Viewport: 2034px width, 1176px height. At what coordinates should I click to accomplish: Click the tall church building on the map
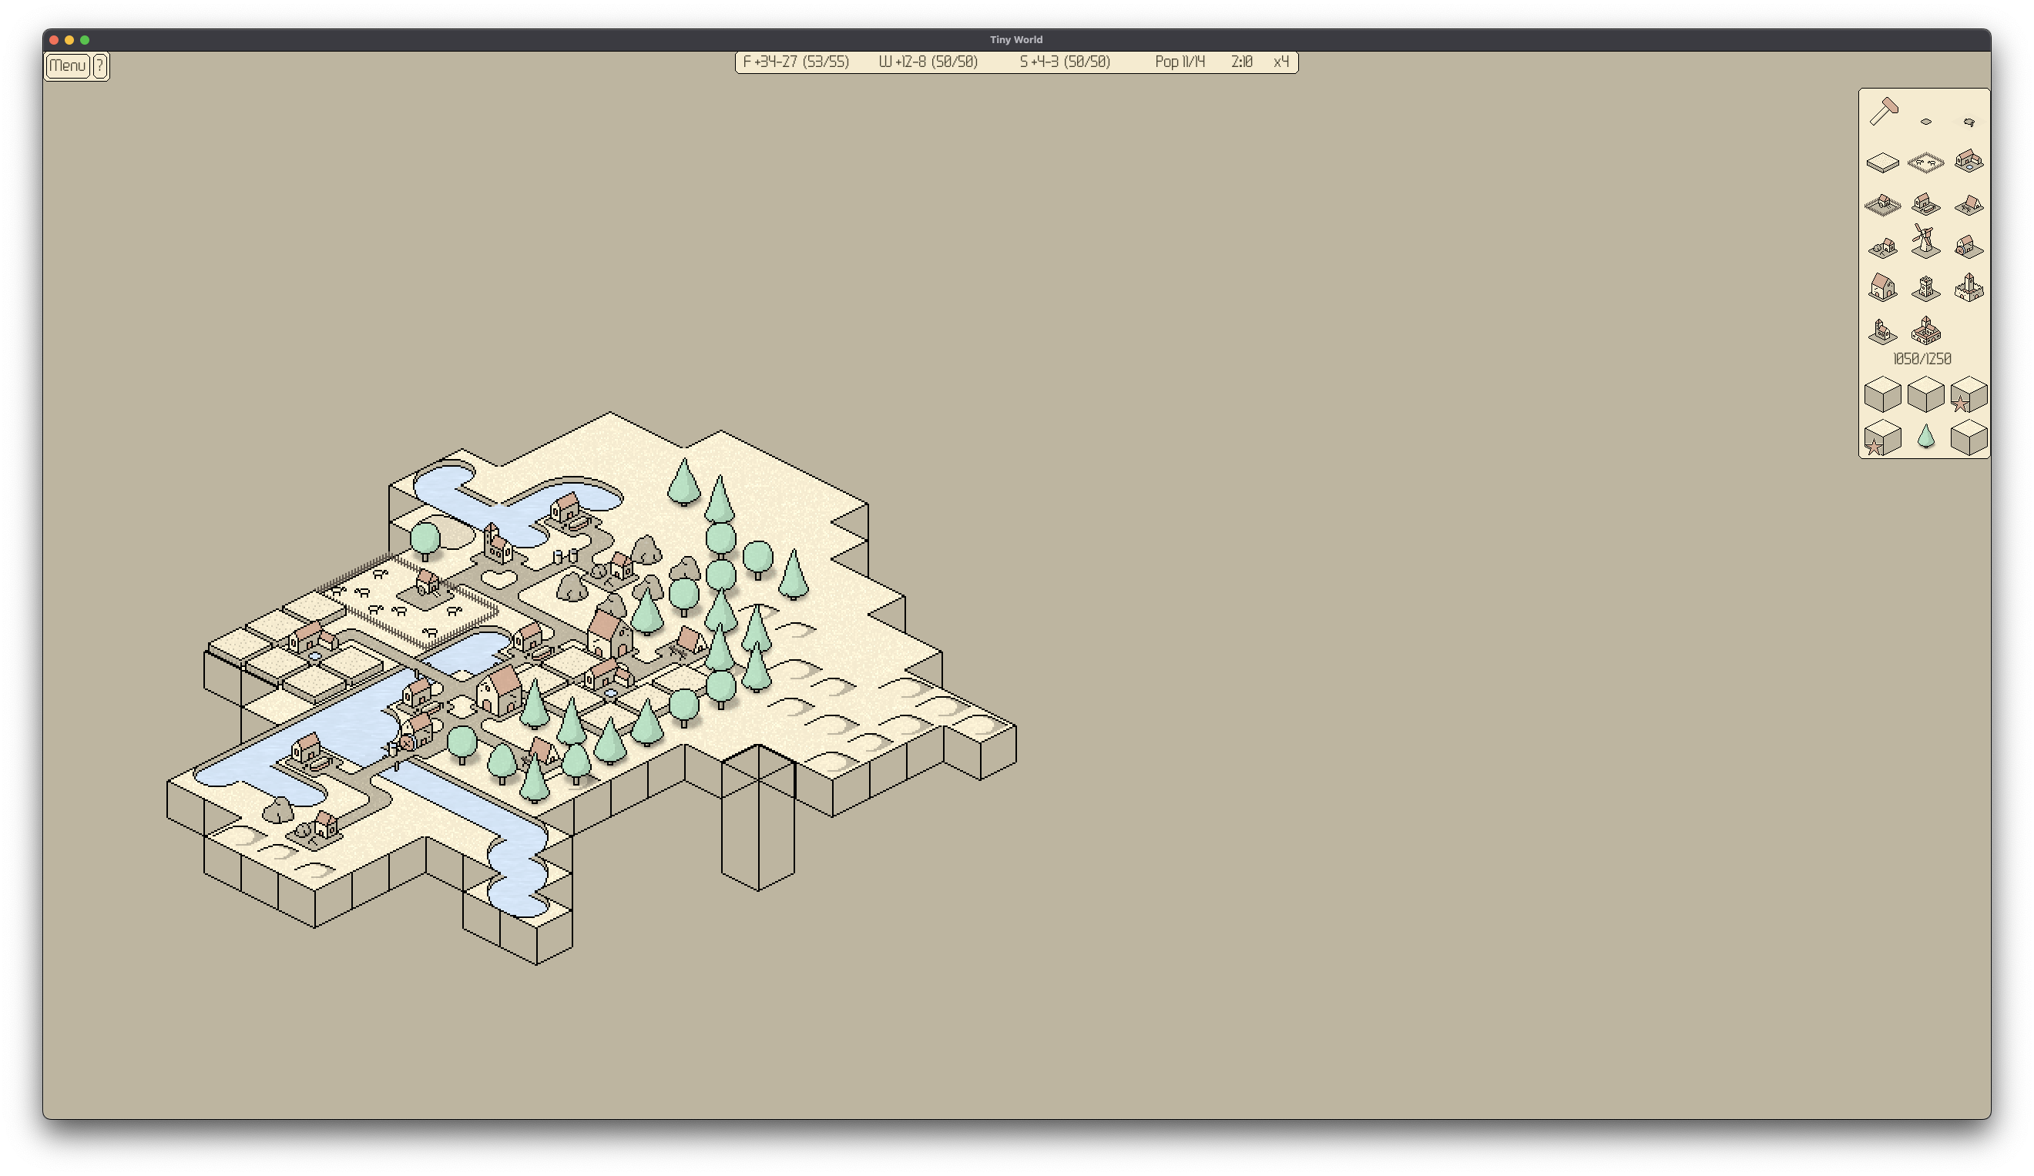point(495,543)
